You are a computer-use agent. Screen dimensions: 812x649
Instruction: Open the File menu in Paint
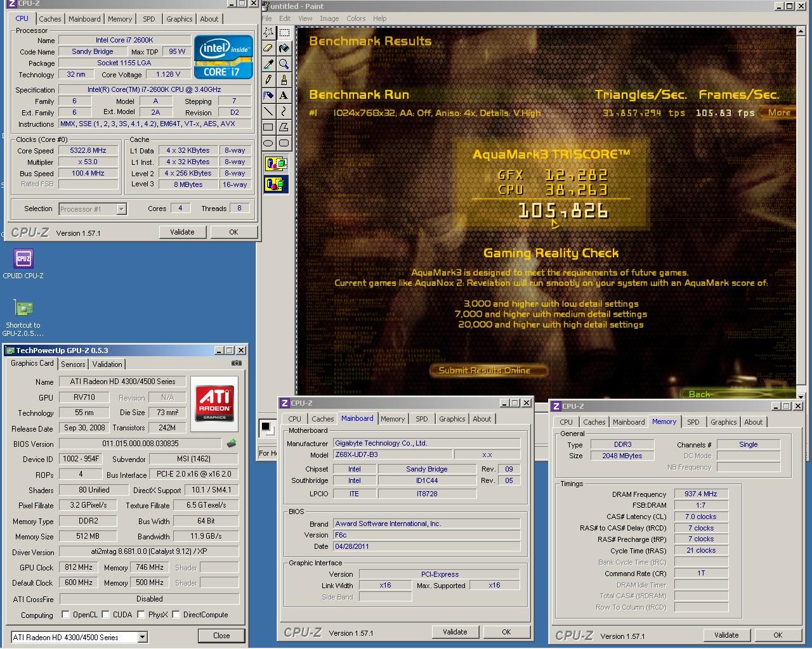click(267, 18)
